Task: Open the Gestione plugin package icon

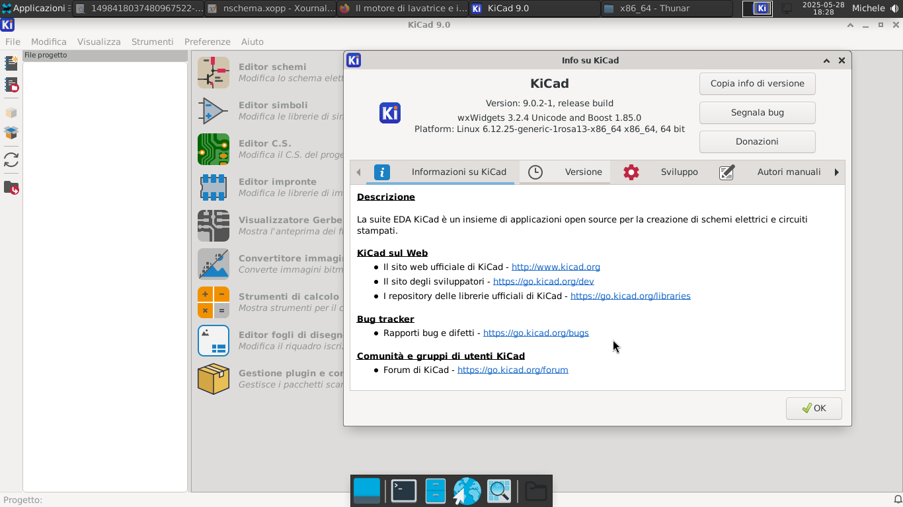Action: point(214,379)
